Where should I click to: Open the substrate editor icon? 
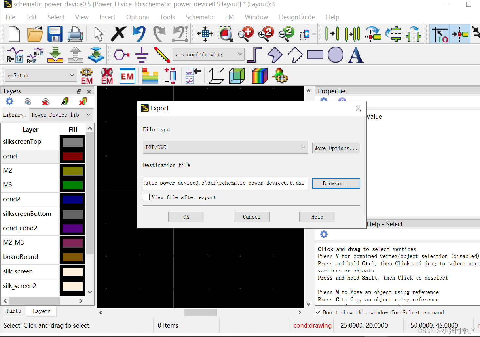(150, 76)
